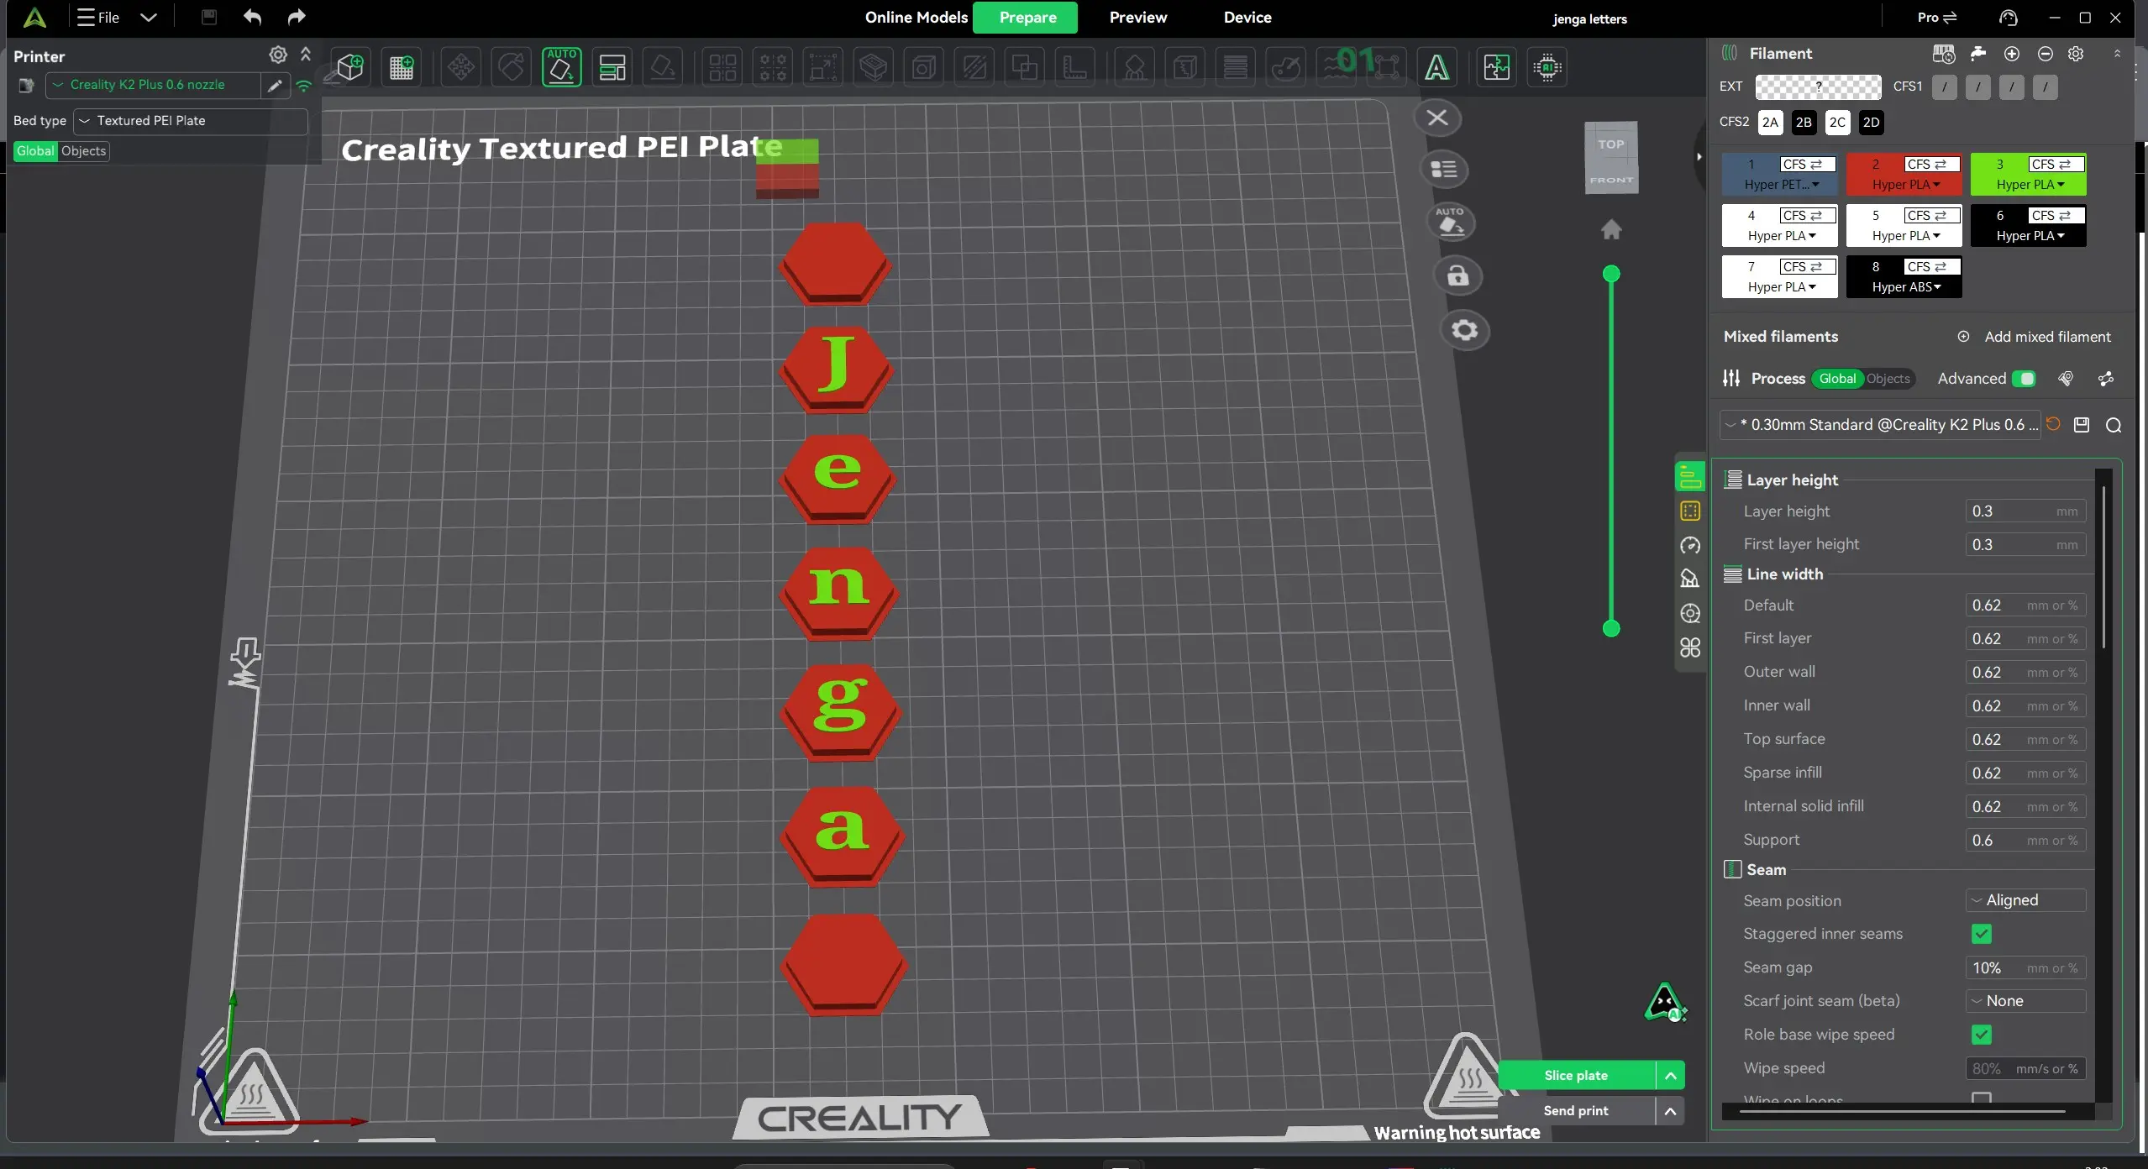This screenshot has width=2148, height=1169.
Task: Reset the process preset with orange arrow
Action: coord(2053,424)
